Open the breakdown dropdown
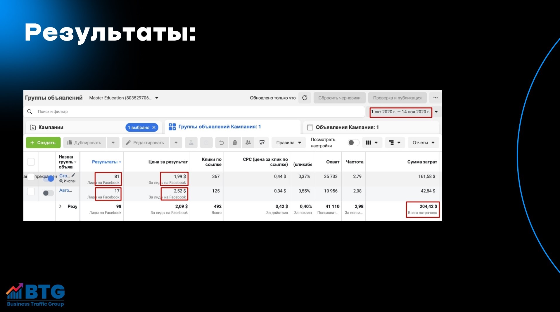Screen dimensions: 560x312 (x=395, y=143)
